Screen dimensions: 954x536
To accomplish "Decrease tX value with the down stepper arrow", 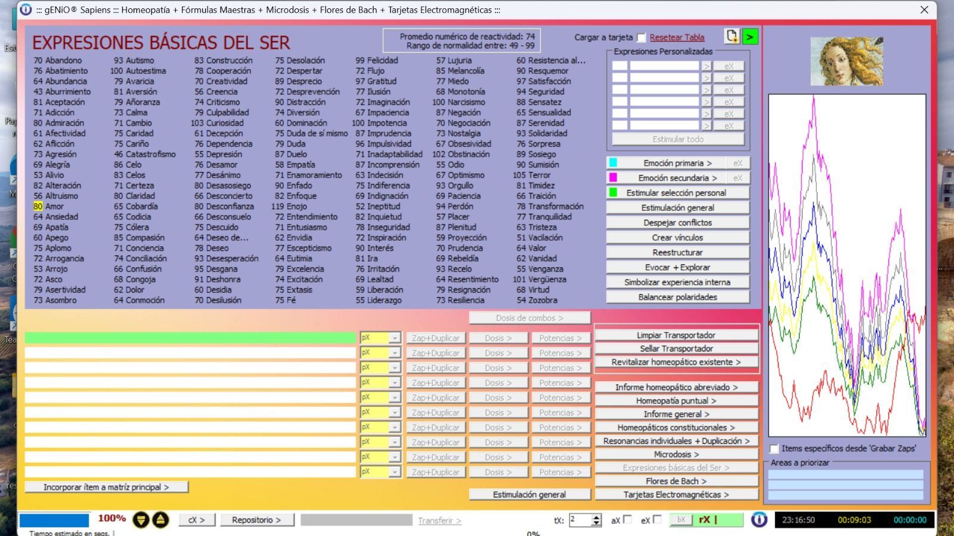I will (x=596, y=523).
